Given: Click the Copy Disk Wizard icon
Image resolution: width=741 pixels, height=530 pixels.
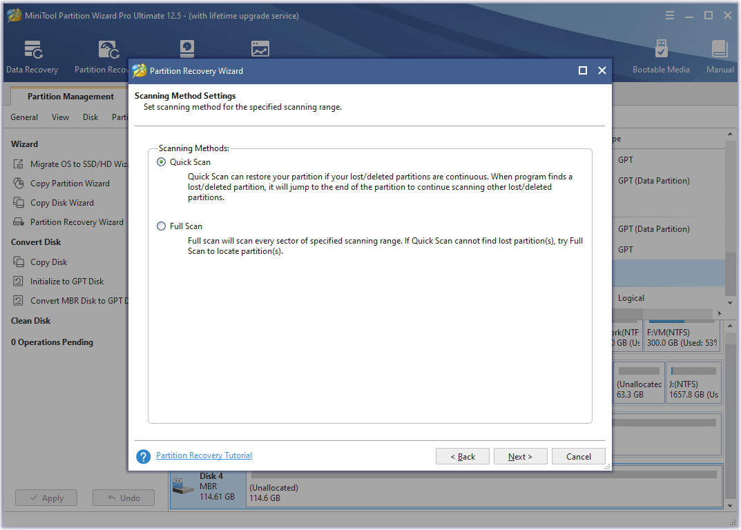Looking at the screenshot, I should pyautogui.click(x=19, y=203).
